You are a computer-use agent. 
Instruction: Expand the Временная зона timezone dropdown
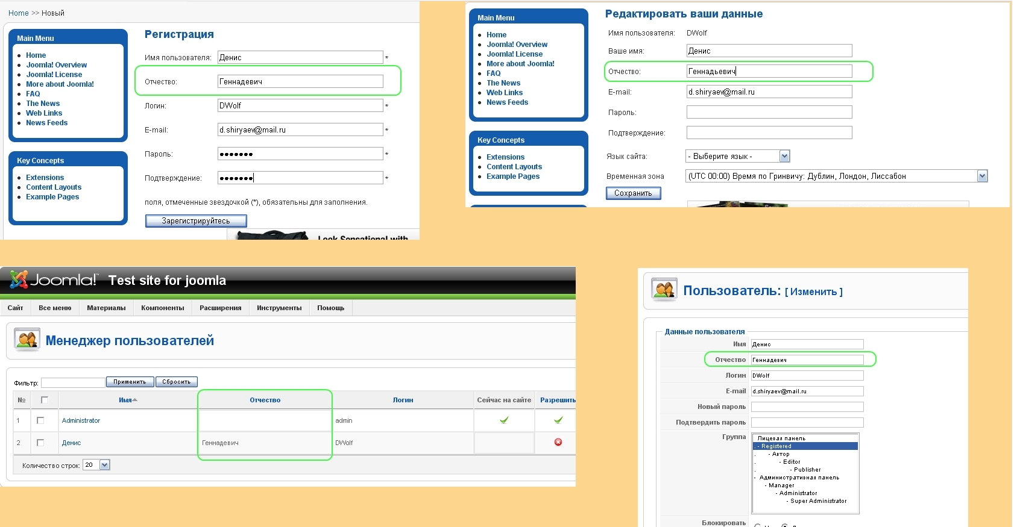coord(982,176)
